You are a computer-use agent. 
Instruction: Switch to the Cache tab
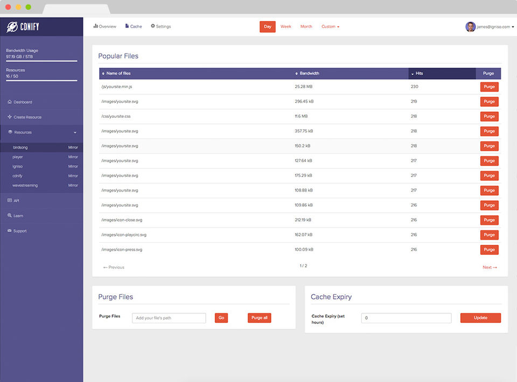pos(134,26)
